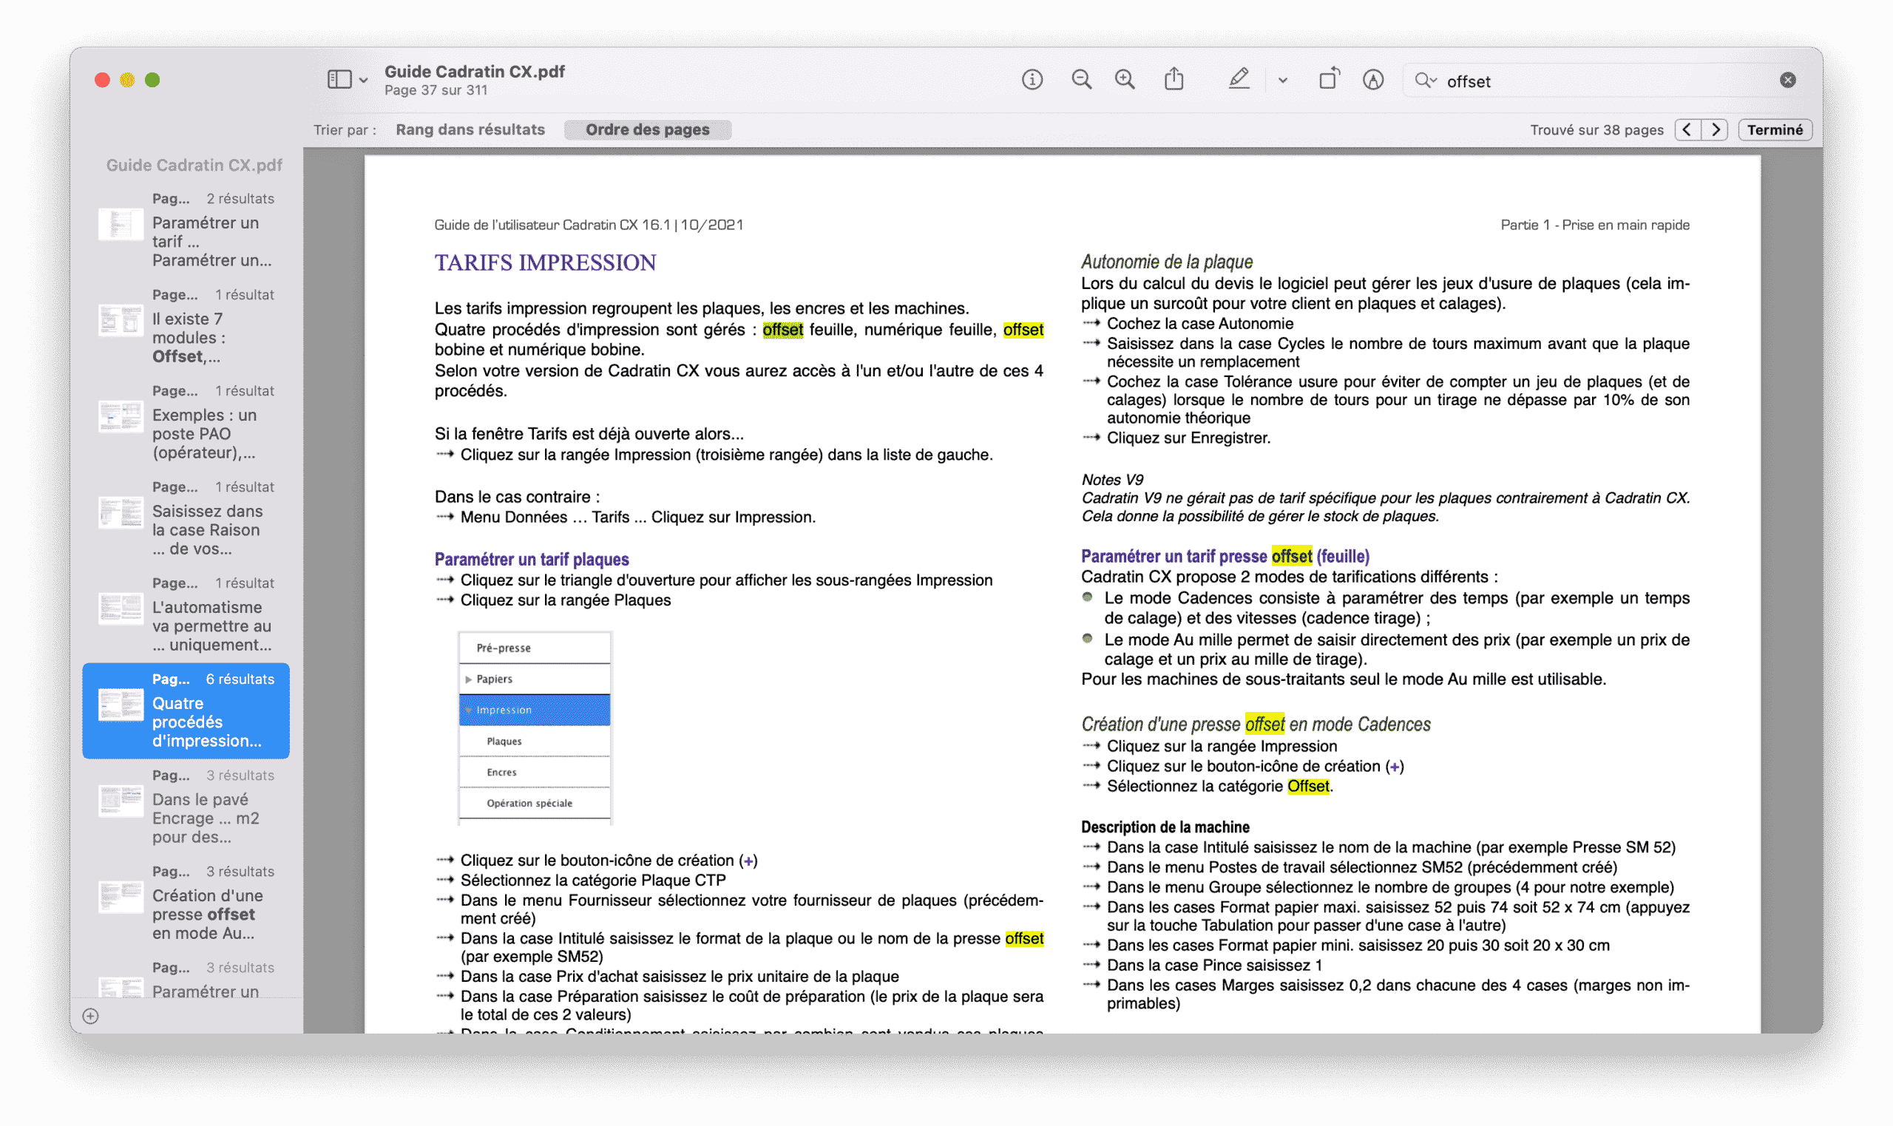Screen dimensions: 1893x1126
Task: Click Papiers row in embedded list image
Action: click(x=534, y=679)
